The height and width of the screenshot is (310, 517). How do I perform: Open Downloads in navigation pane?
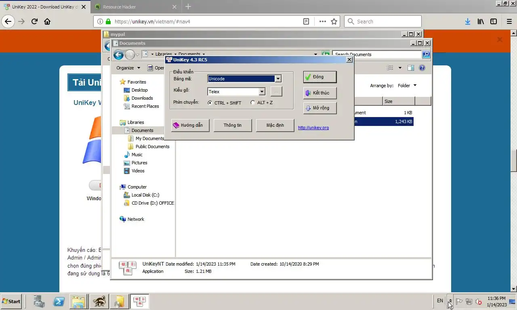point(139,98)
